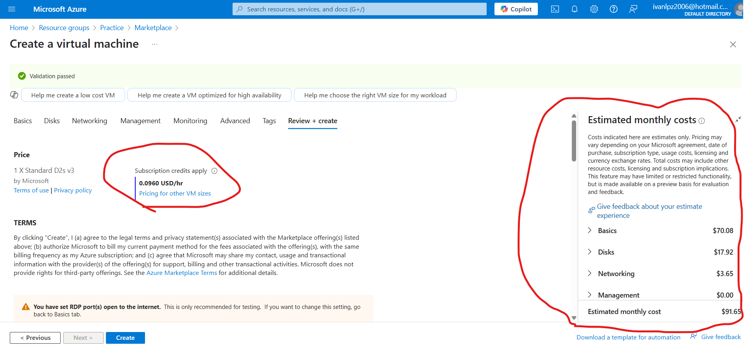745x350 pixels.
Task: Click Help me create a low cost VM
Action: tap(73, 95)
